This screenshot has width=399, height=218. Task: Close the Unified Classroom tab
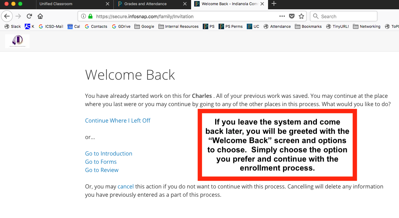[107, 4]
